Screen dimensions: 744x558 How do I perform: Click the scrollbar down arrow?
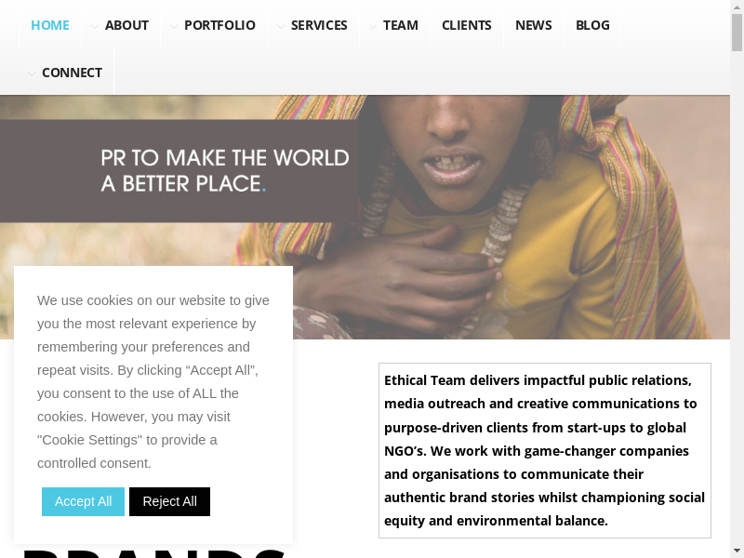point(737,551)
